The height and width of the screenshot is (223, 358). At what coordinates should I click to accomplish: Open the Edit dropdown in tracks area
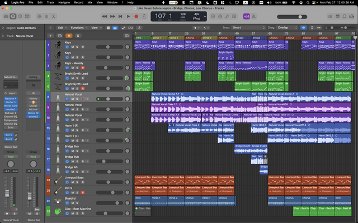62,28
